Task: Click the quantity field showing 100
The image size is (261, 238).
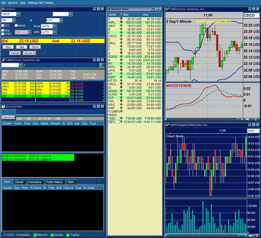Action: pyautogui.click(x=7, y=20)
